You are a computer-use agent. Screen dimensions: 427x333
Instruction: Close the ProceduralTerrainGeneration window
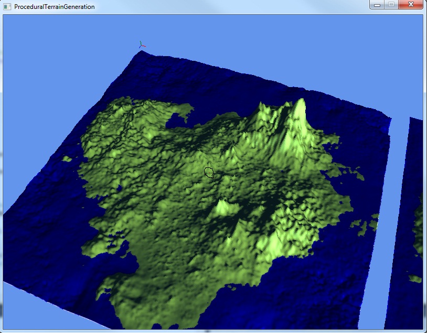410,5
